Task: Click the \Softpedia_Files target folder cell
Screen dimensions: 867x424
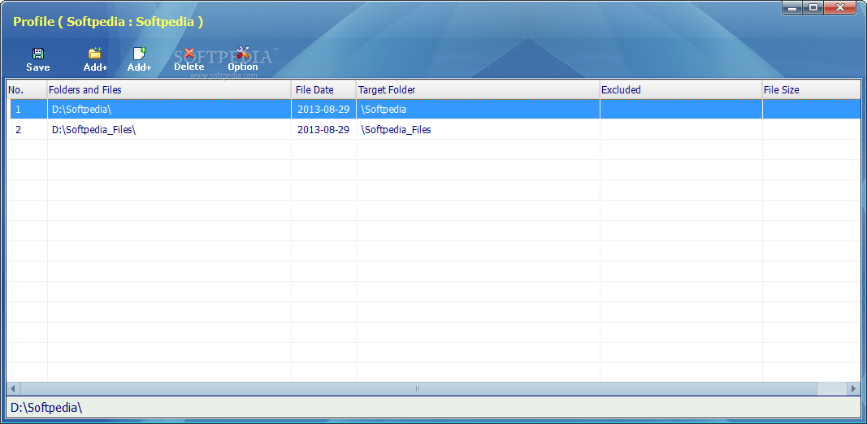Action: click(x=478, y=130)
